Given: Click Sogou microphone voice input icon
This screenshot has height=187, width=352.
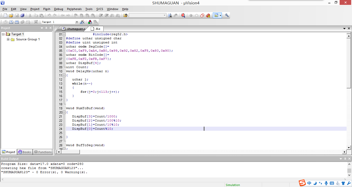Looking at the screenshot, I should coord(326,183).
